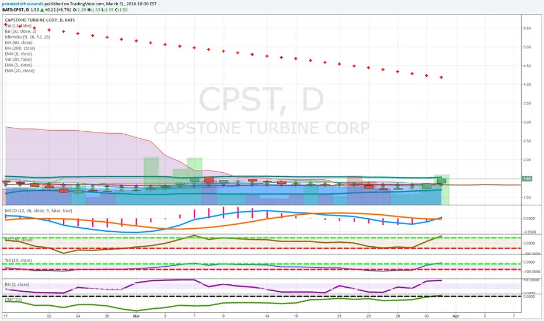Click the RSI (2, close) panel label
This screenshot has width=544, height=321.
[17, 285]
